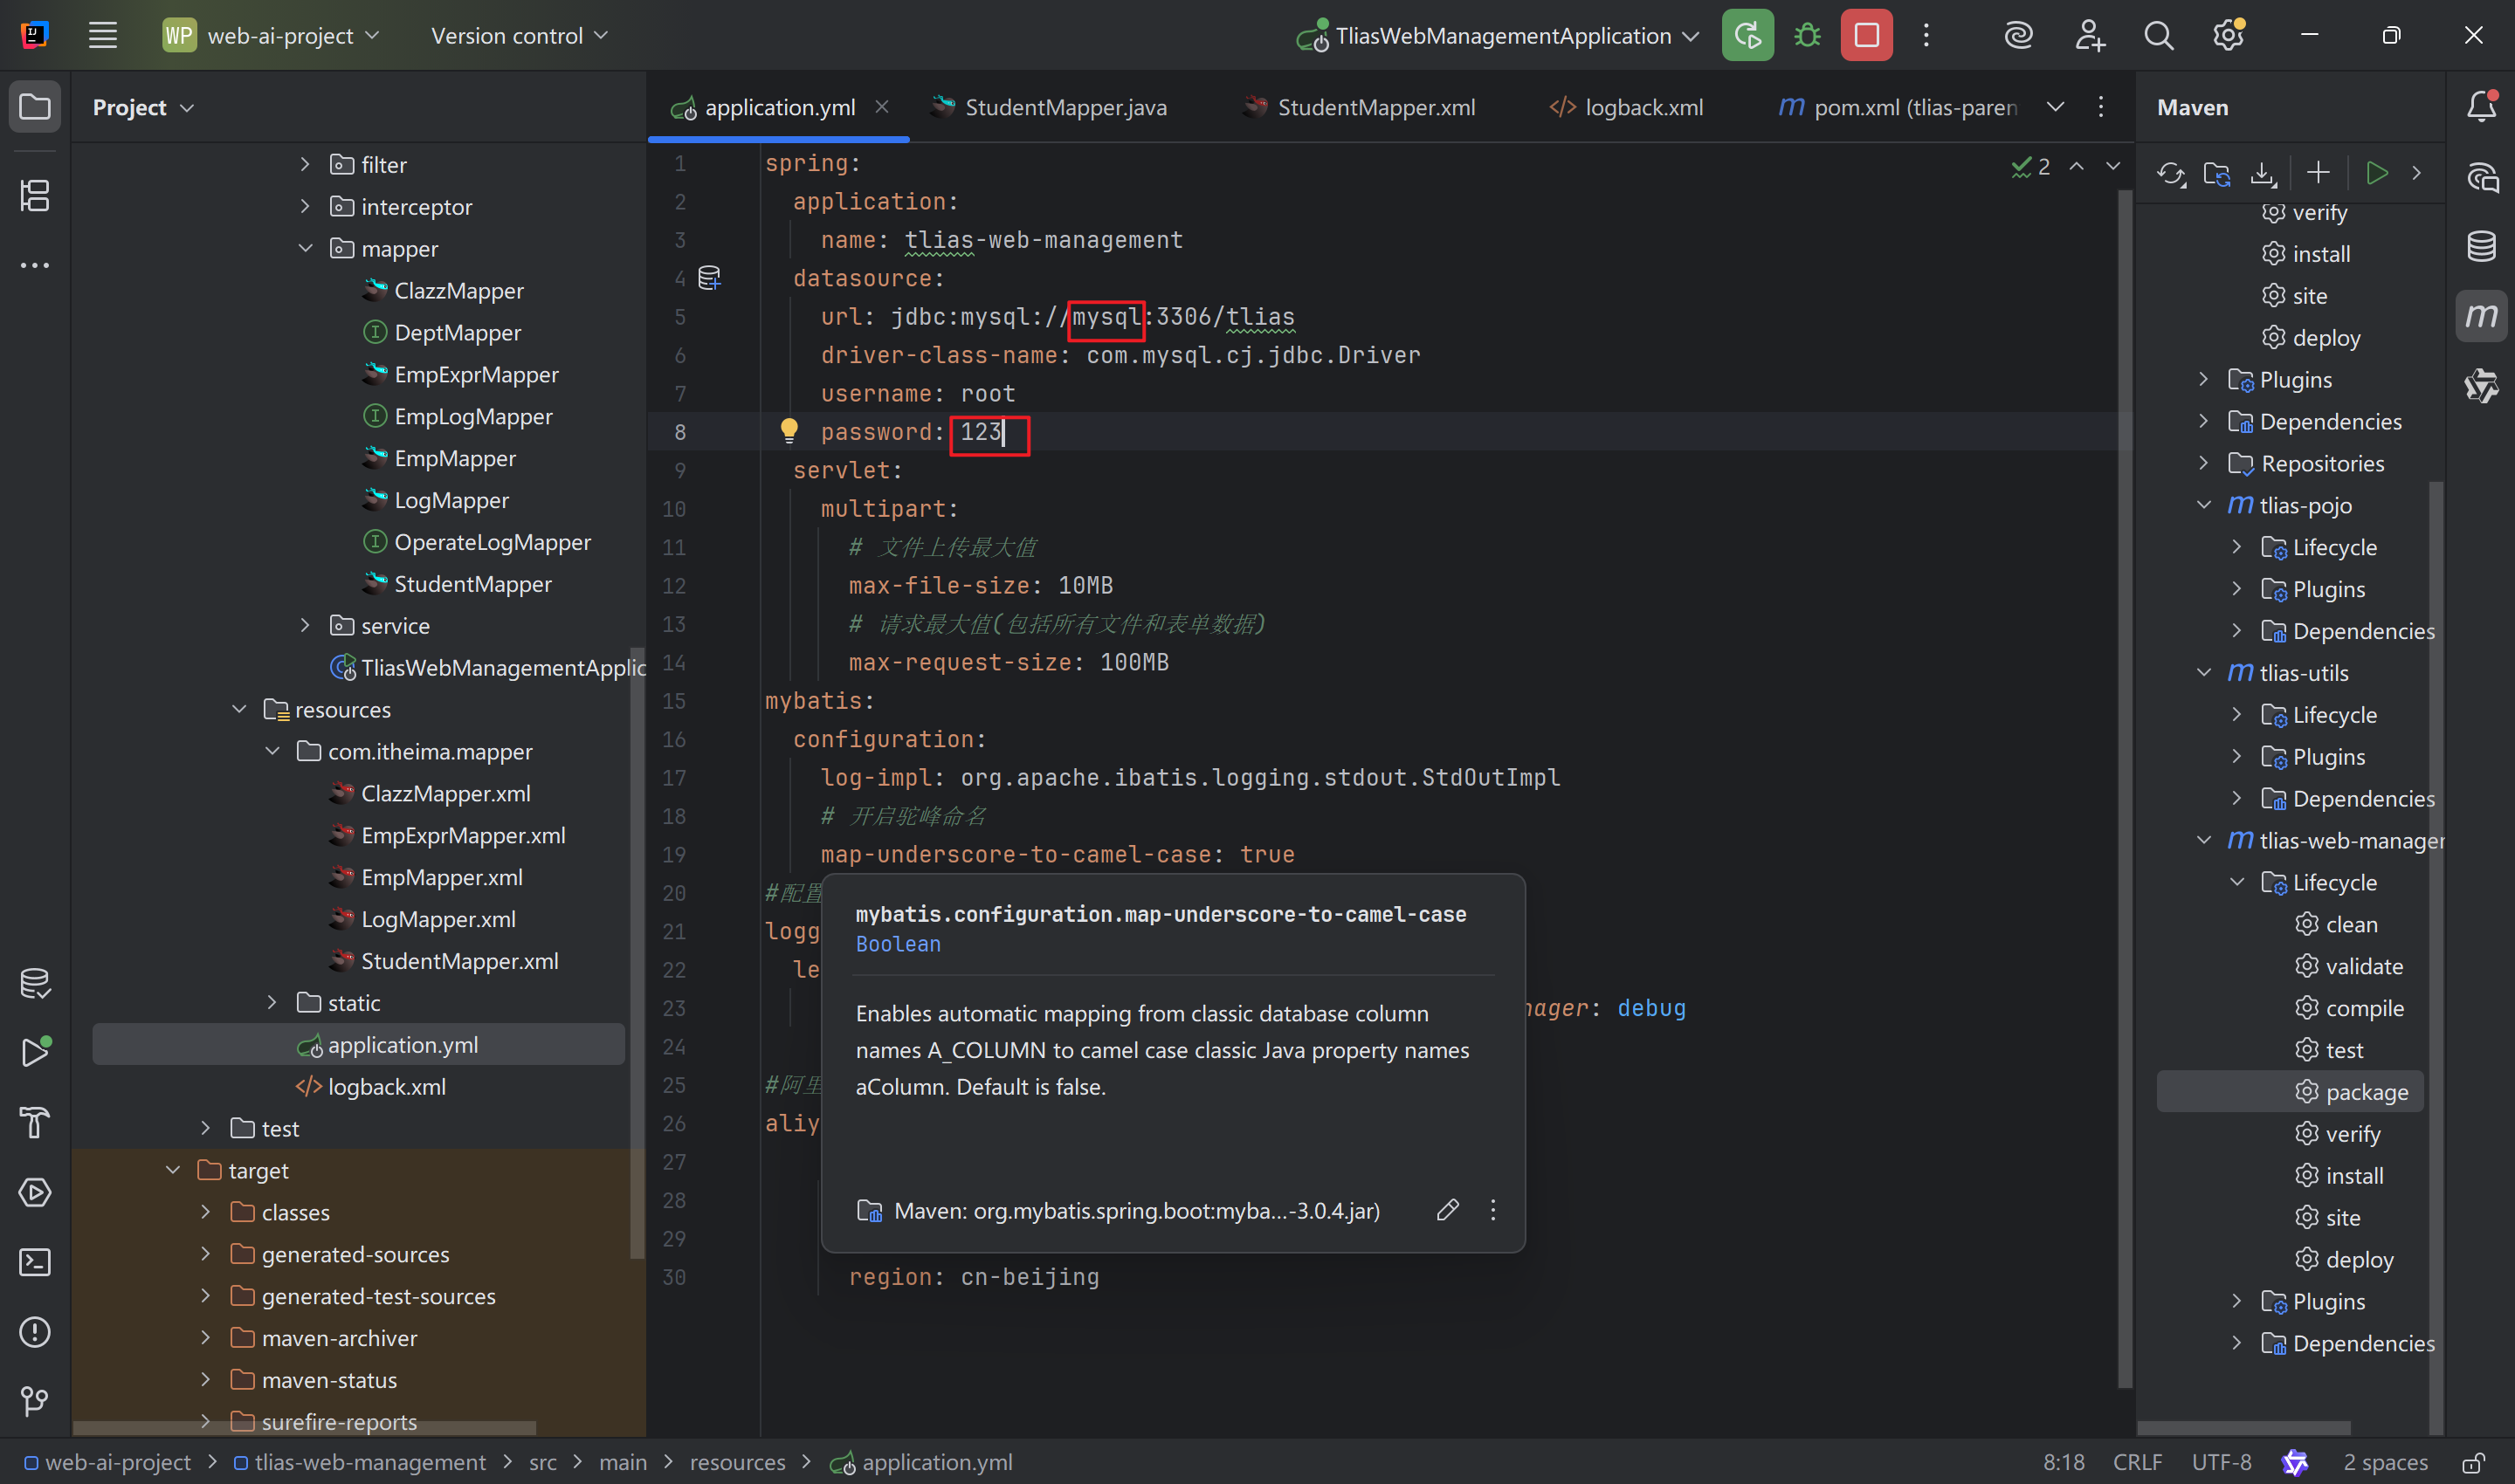This screenshot has width=2515, height=1484.
Task: Open the Terminal tool window
Action: coord(35,1262)
